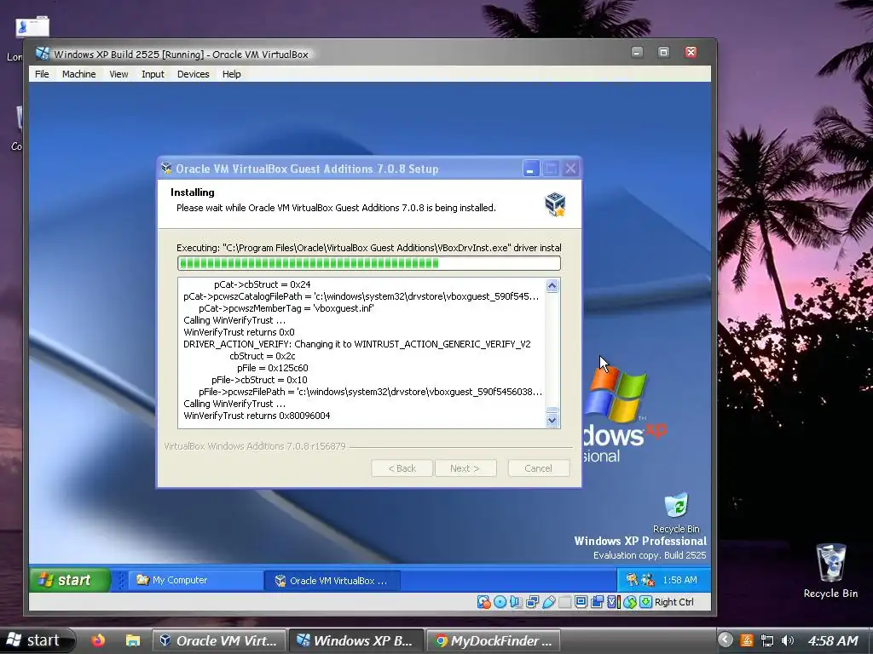Viewport: 873px width, 654px height.
Task: Click the user folder icon on host desktop
Action: (x=33, y=26)
